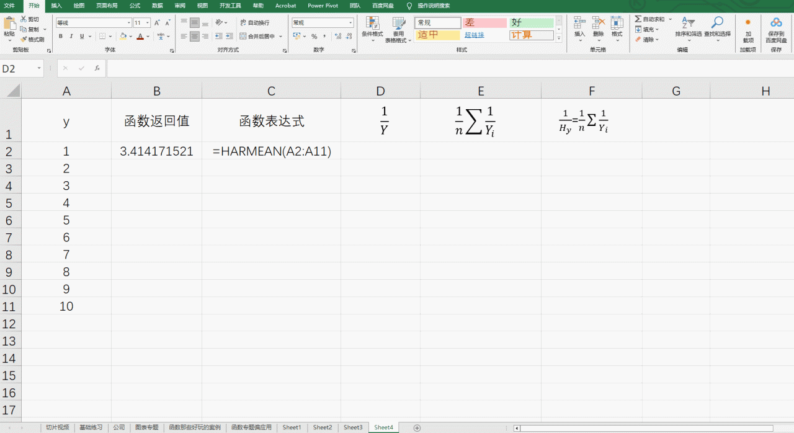Viewport: 794px width, 433px height.
Task: Click the AutoSum (自动求和) sigma icon
Action: pyautogui.click(x=638, y=19)
